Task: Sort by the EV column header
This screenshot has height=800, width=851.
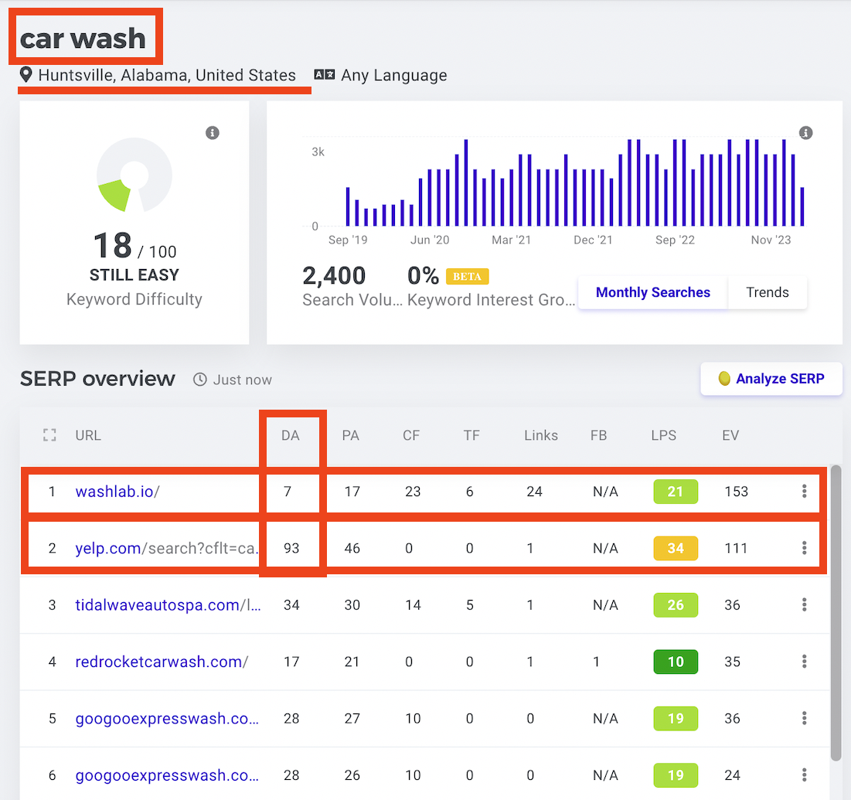Action: 730,435
